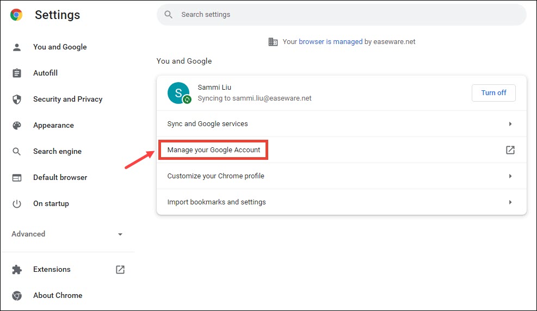
Task: Turn off sync with the Turn off button
Action: tap(493, 93)
